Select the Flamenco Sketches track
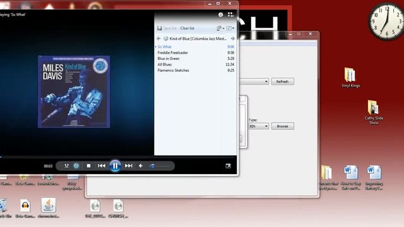This screenshot has width=404, height=227. (x=196, y=70)
